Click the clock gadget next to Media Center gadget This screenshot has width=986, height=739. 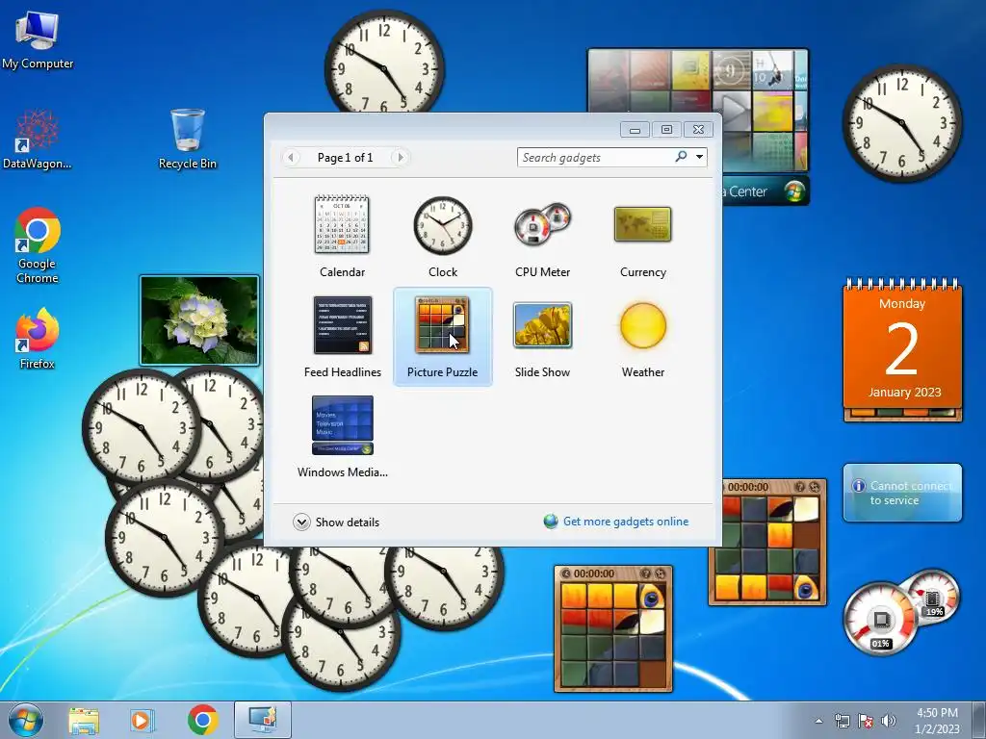pyautogui.click(x=902, y=123)
